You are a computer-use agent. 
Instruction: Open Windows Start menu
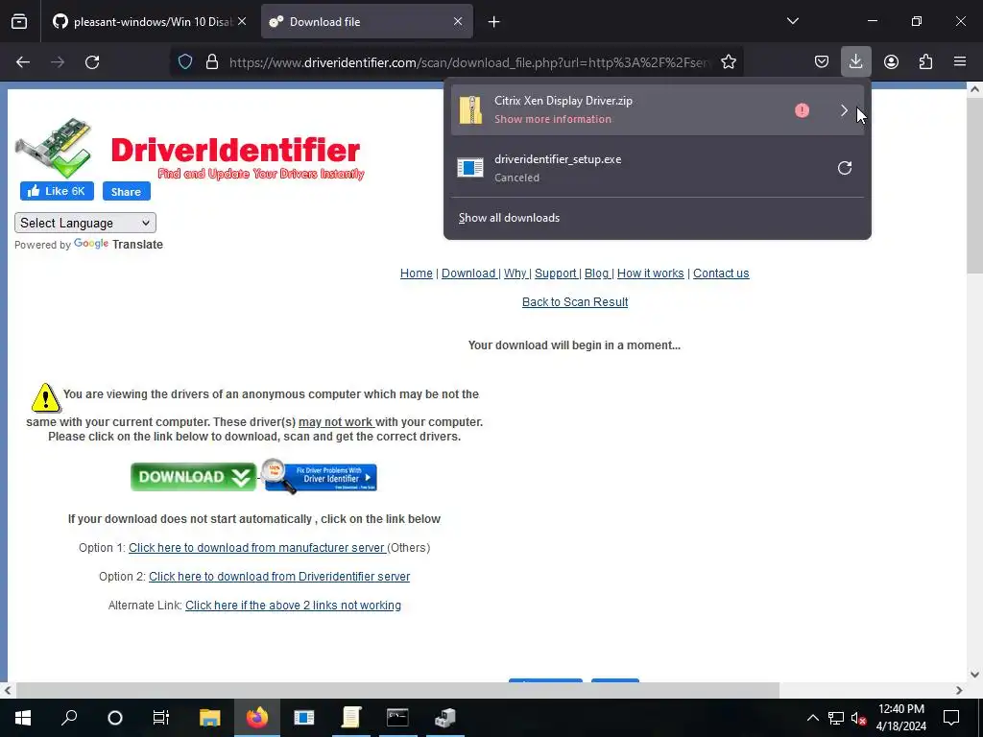pos(23,718)
